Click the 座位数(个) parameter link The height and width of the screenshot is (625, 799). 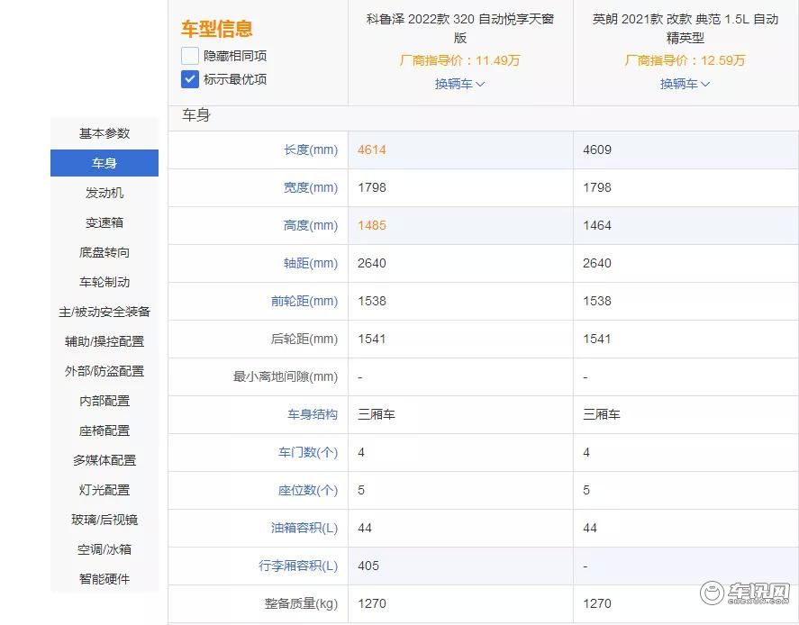[308, 490]
